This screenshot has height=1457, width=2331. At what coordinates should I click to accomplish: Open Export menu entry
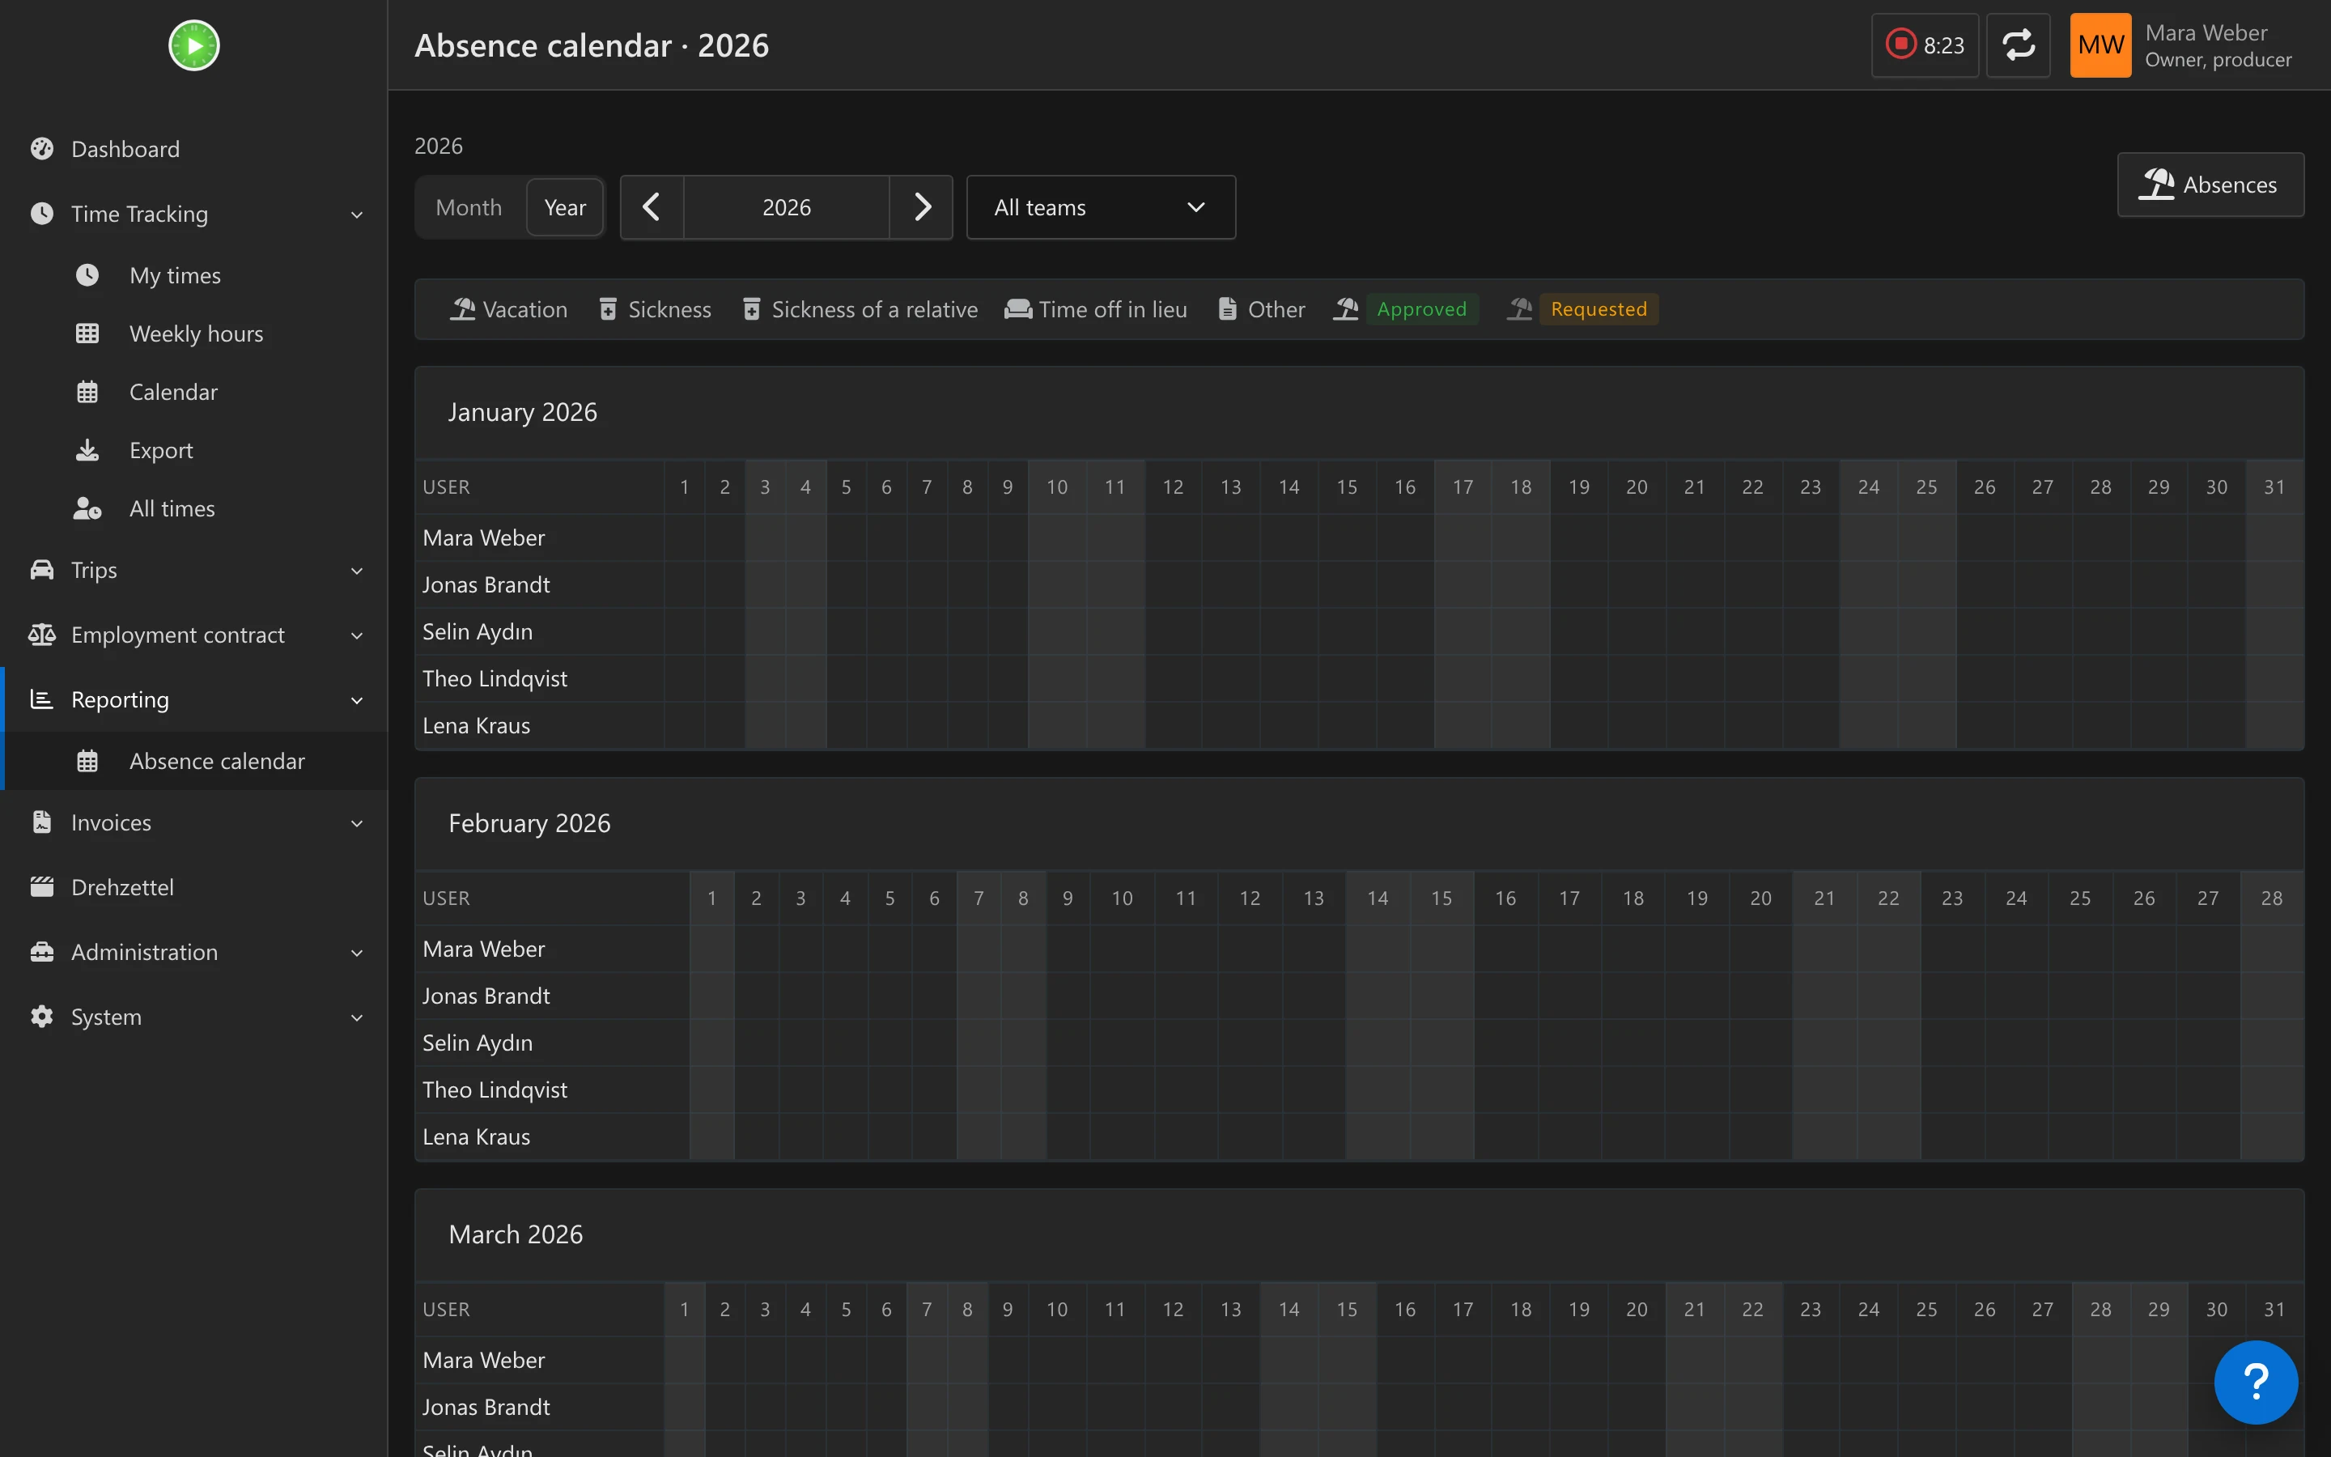click(193, 450)
